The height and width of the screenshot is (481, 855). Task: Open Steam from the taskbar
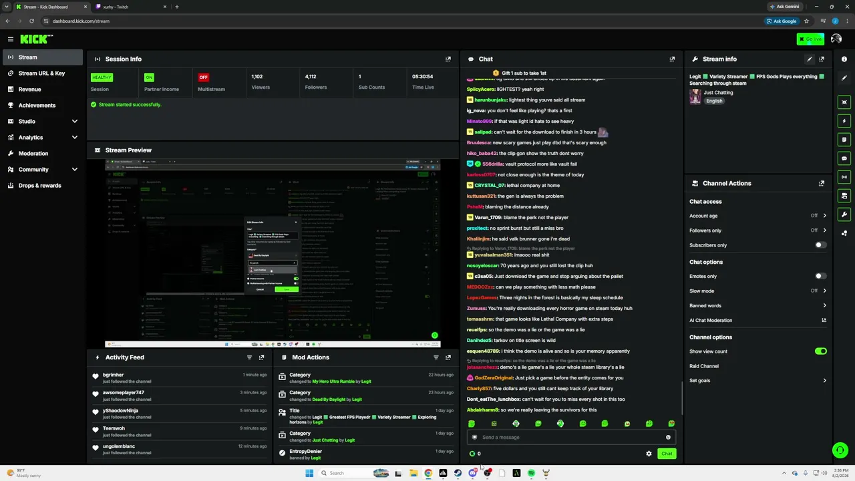458,473
